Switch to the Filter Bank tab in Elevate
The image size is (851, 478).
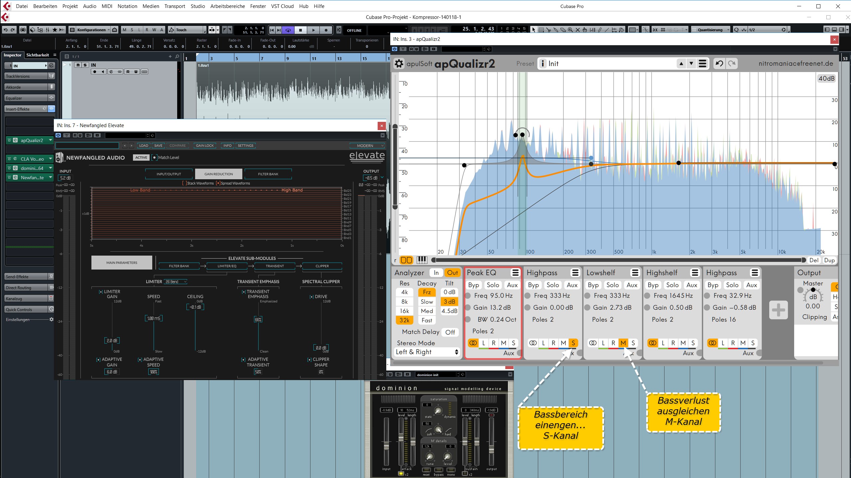coord(268,174)
